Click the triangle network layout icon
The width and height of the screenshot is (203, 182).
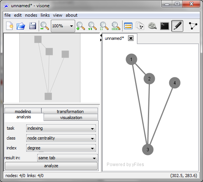[193, 26]
